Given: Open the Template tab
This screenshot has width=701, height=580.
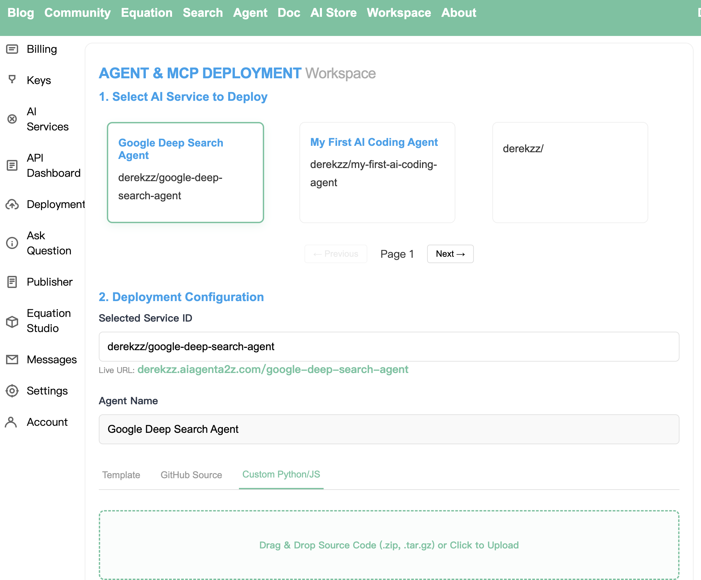Looking at the screenshot, I should (x=121, y=475).
